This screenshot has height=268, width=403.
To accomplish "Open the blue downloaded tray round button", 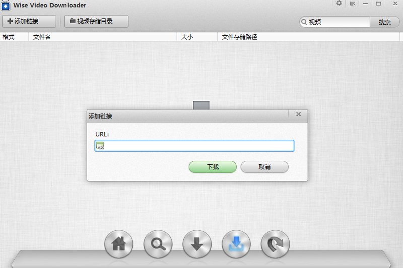I will [236, 244].
